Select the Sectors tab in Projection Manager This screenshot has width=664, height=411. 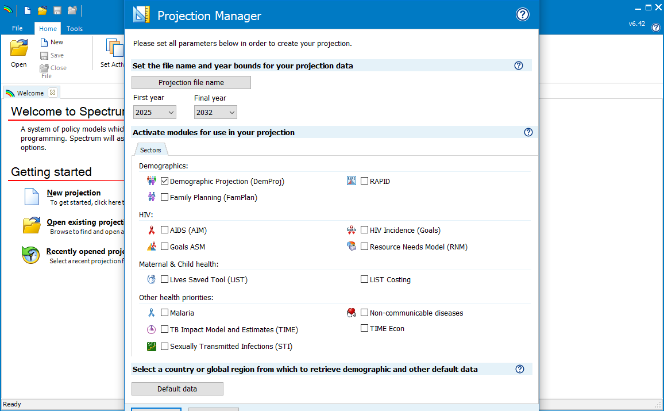[150, 150]
